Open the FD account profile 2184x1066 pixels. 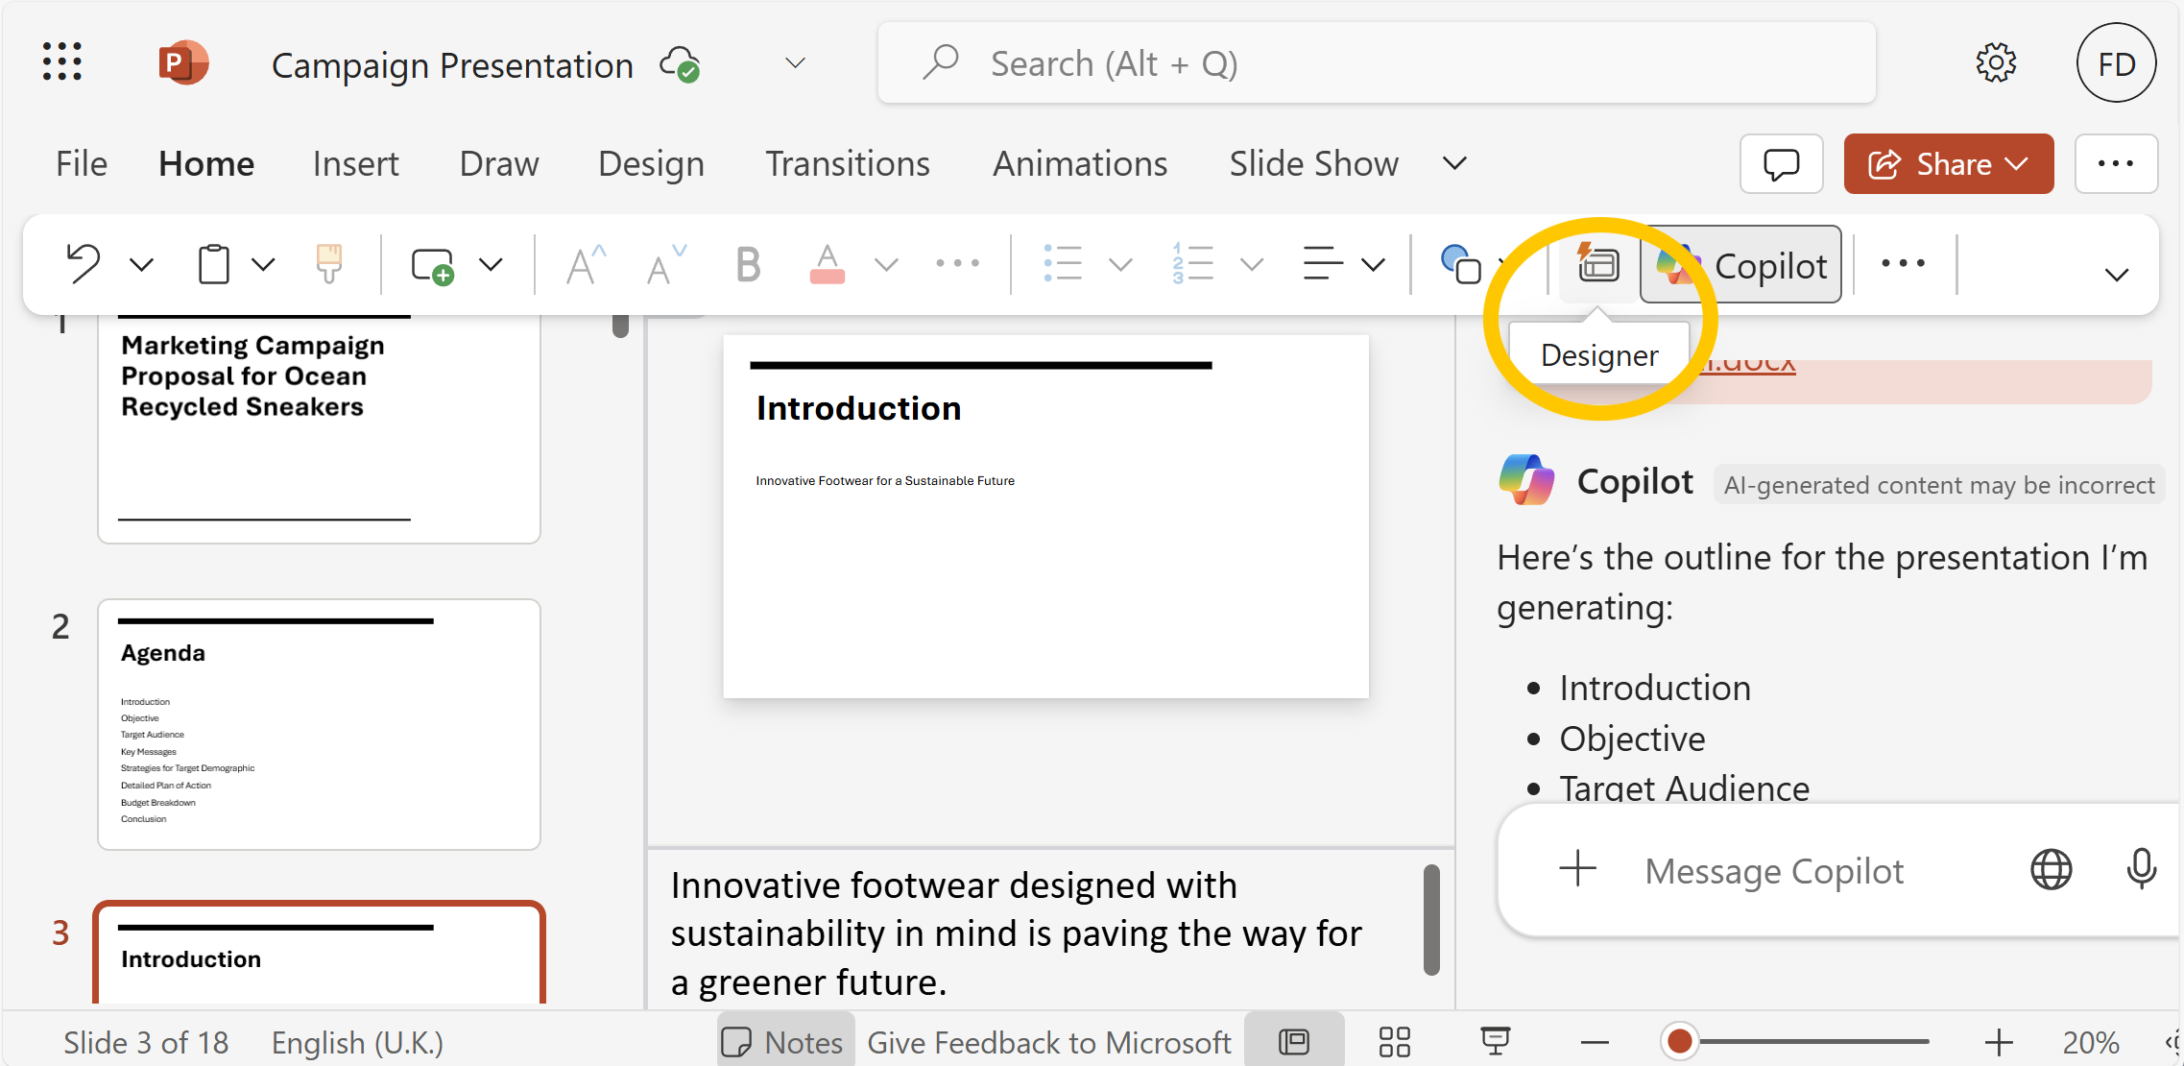[x=2116, y=63]
